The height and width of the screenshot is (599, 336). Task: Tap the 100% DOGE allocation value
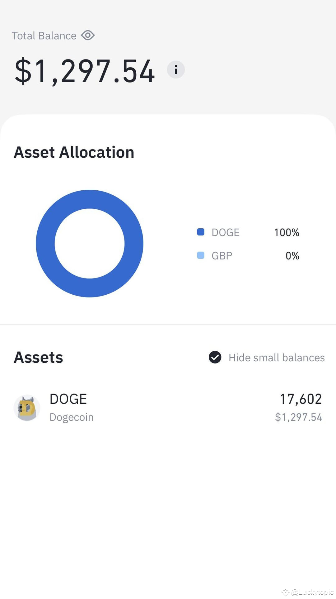coord(287,232)
